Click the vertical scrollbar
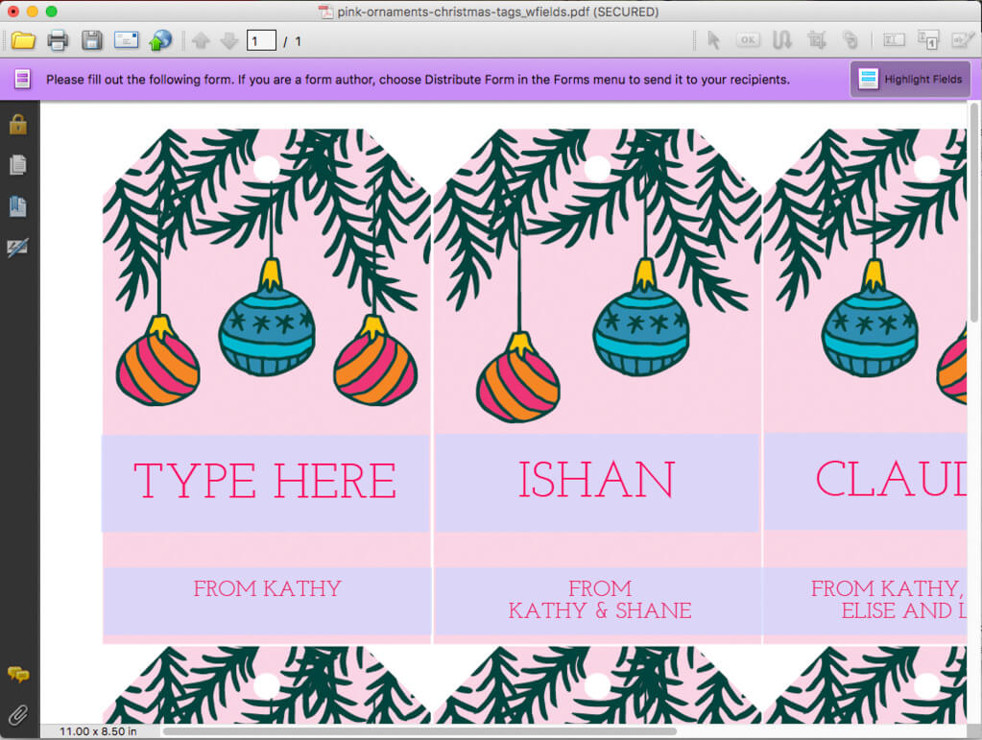Screen dimensions: 982x740 [x=974, y=213]
